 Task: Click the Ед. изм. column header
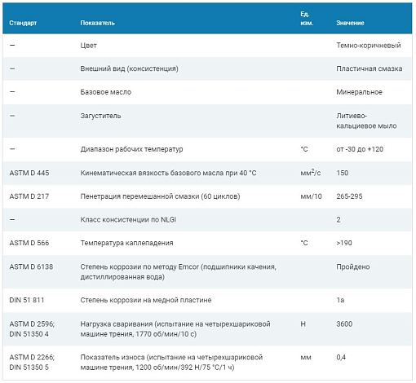pyautogui.click(x=307, y=19)
